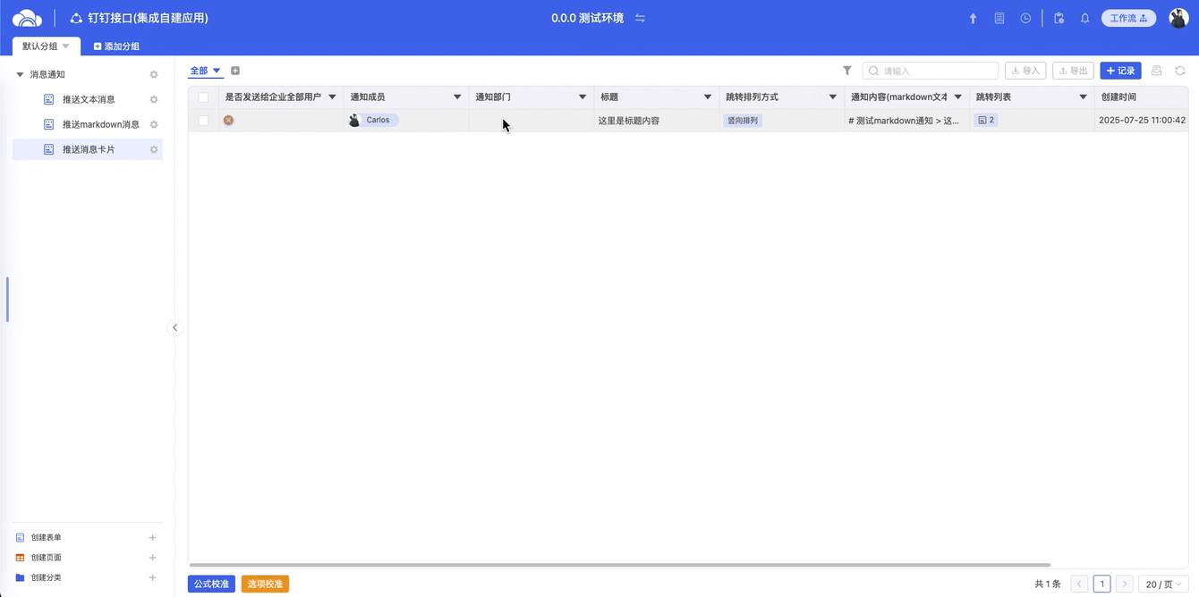This screenshot has width=1199, height=597.
Task: Check the first row checkbox
Action: click(203, 121)
